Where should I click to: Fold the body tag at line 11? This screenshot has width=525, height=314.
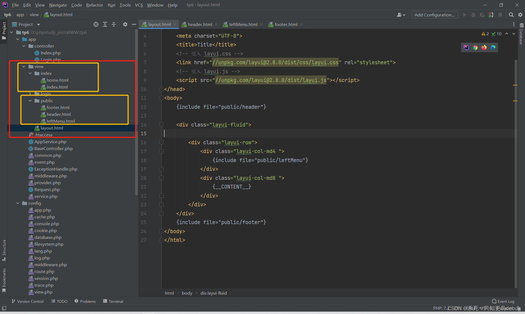tap(161, 98)
